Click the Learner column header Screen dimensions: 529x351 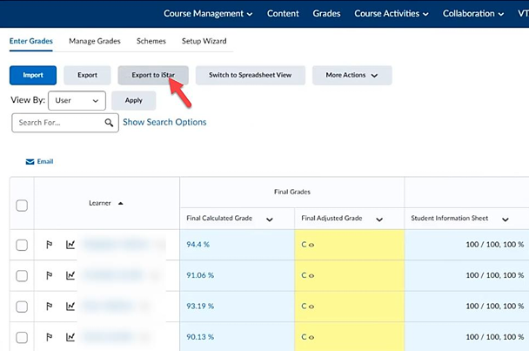pos(100,203)
